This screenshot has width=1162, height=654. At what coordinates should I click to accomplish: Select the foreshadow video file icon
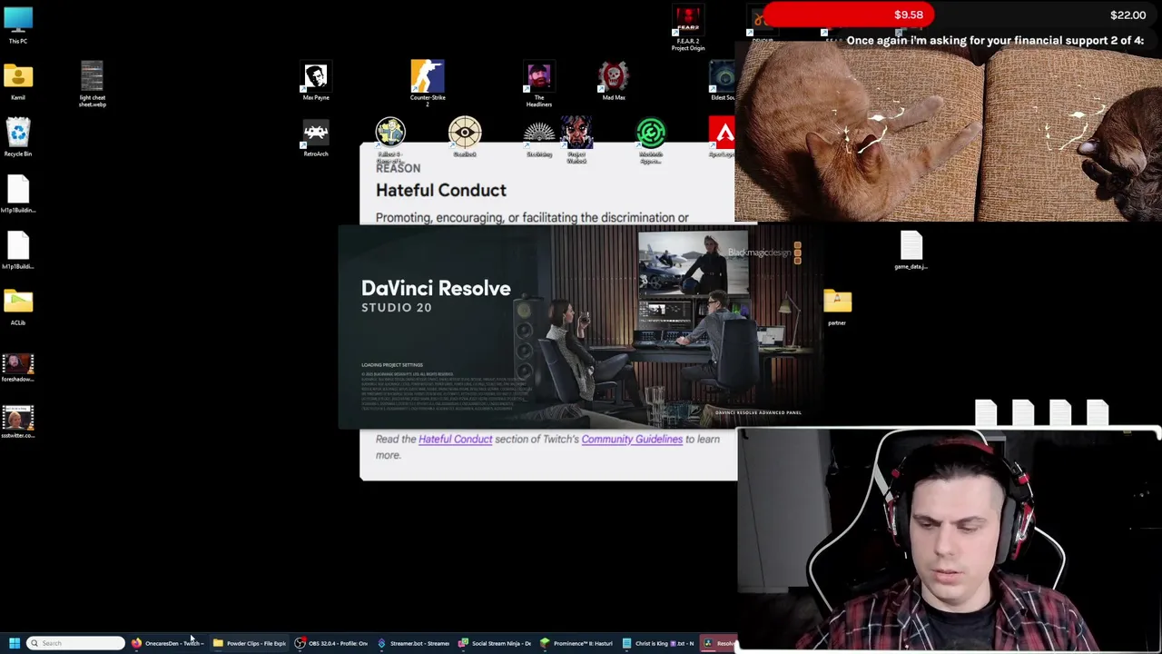click(17, 369)
